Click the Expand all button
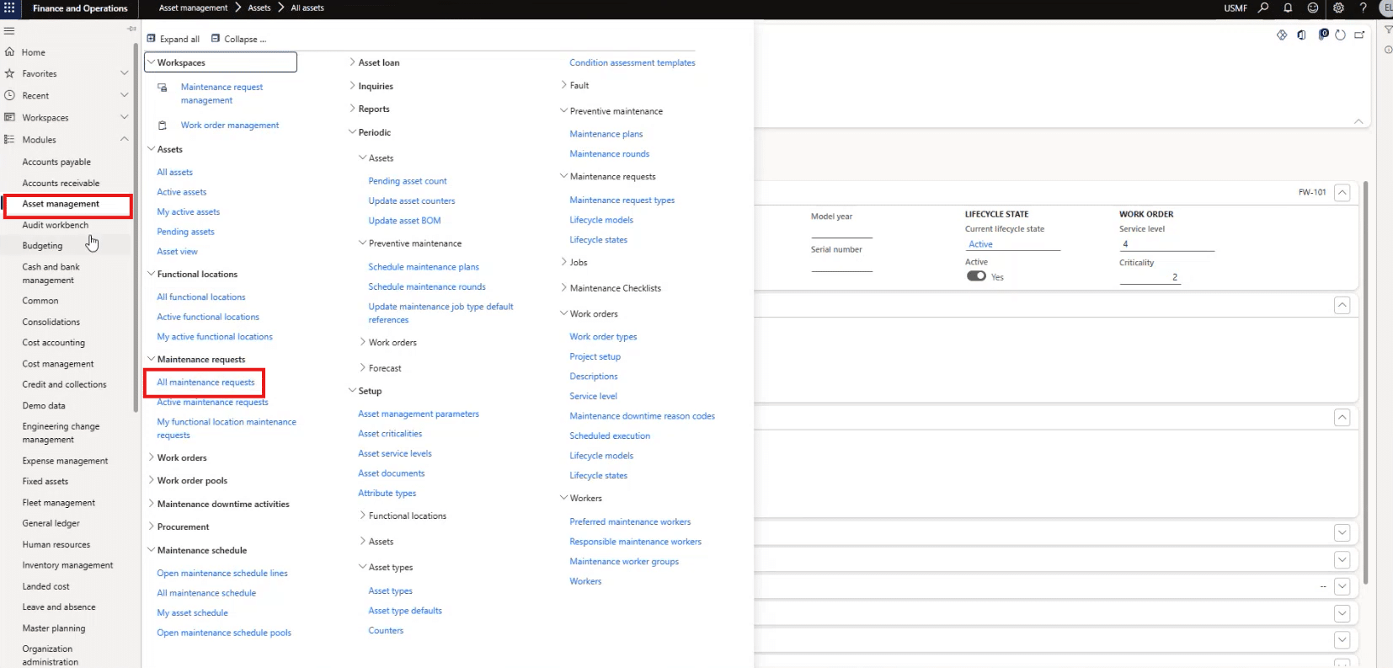 [x=173, y=39]
